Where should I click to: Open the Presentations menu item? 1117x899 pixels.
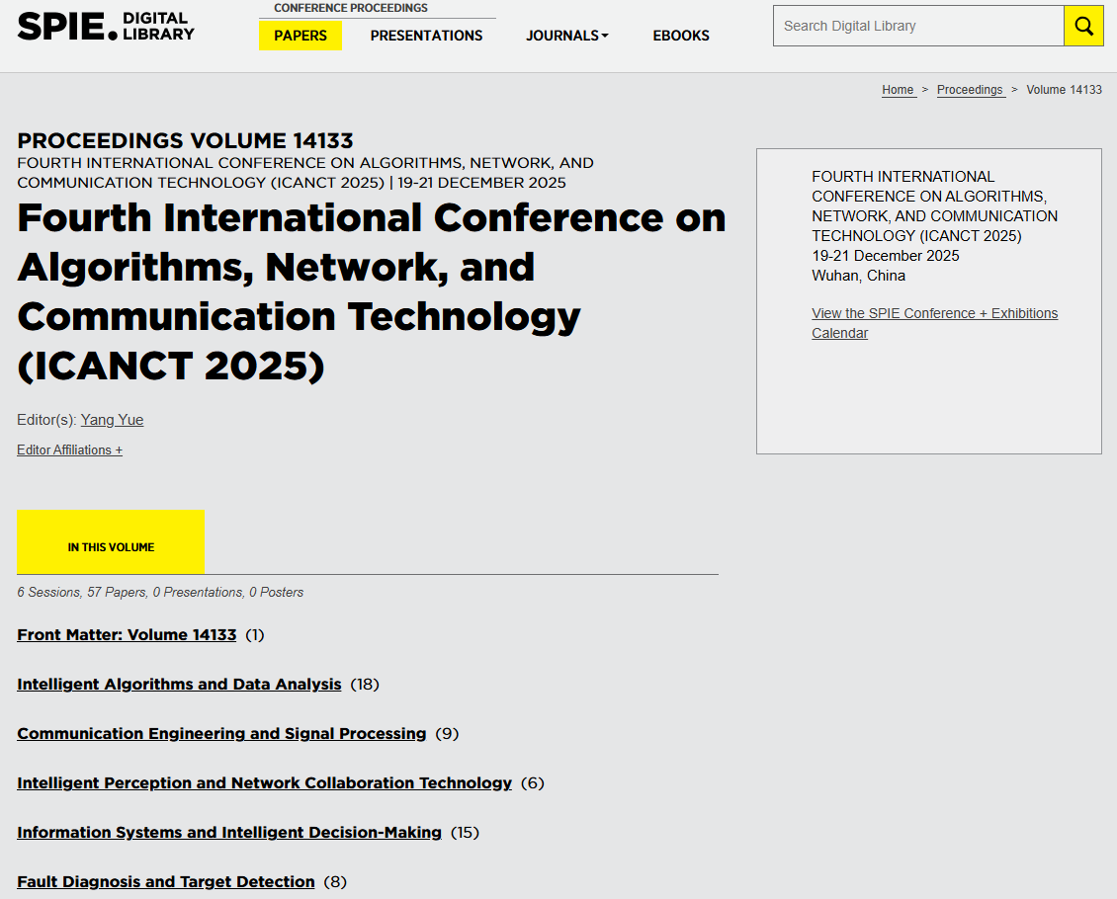pyautogui.click(x=426, y=36)
